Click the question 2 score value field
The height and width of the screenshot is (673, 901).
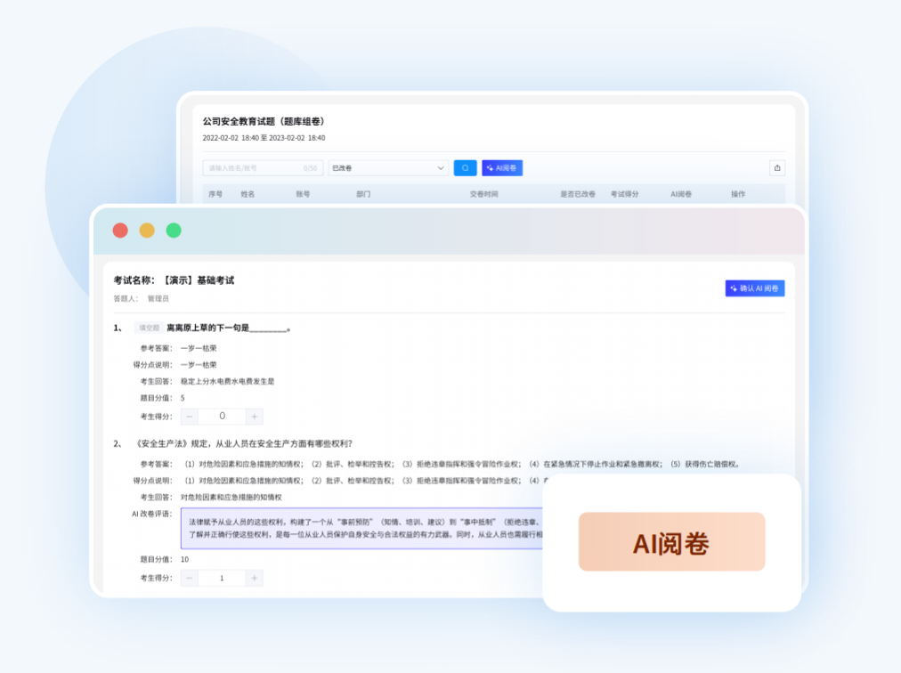(x=222, y=578)
